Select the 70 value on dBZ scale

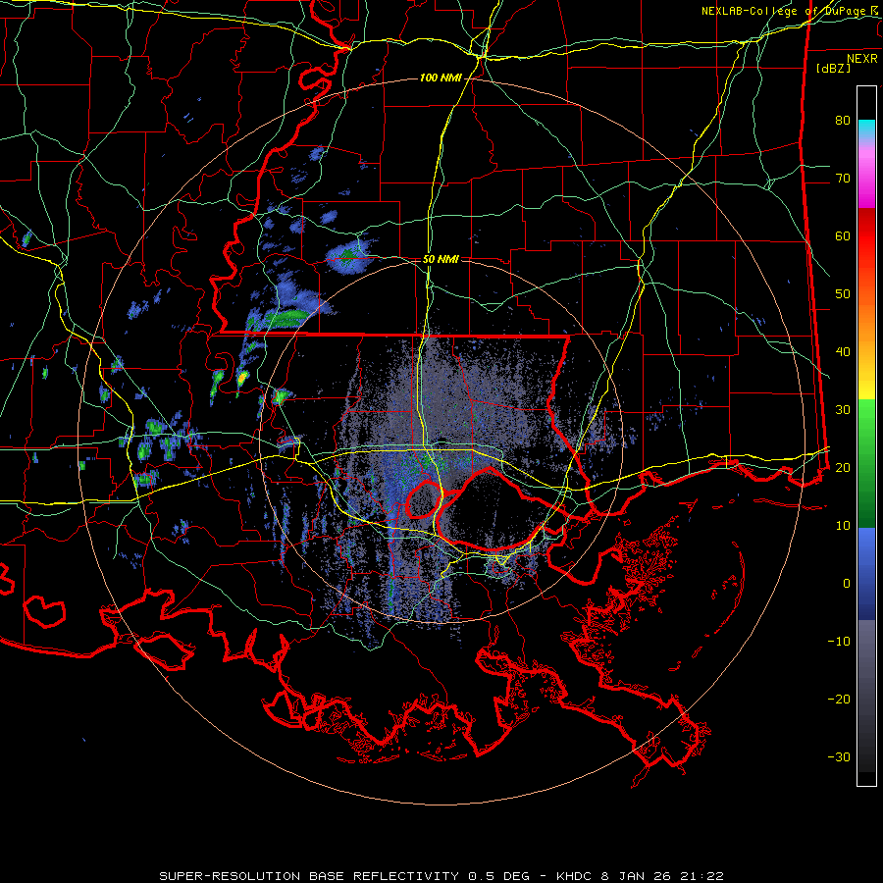843,179
